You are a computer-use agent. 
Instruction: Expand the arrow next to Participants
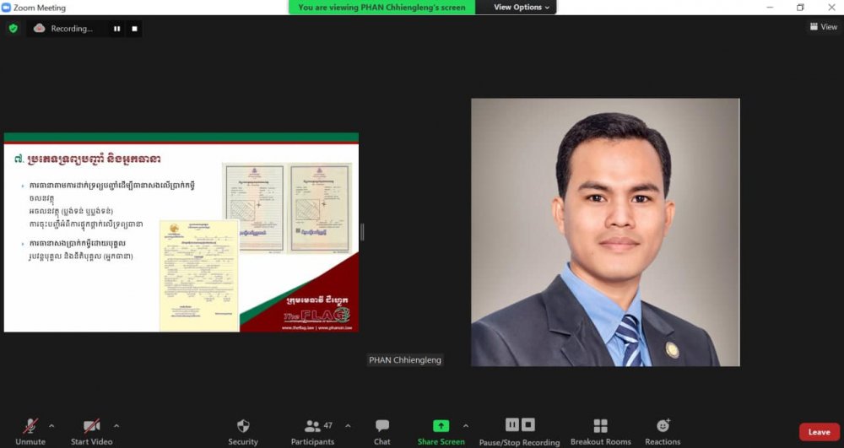pyautogui.click(x=348, y=425)
